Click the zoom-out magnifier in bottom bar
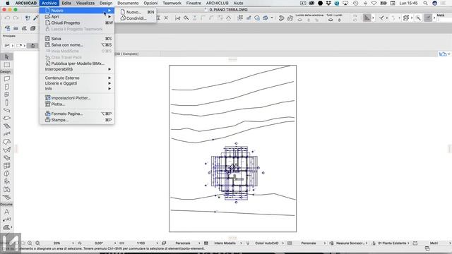 (37, 243)
